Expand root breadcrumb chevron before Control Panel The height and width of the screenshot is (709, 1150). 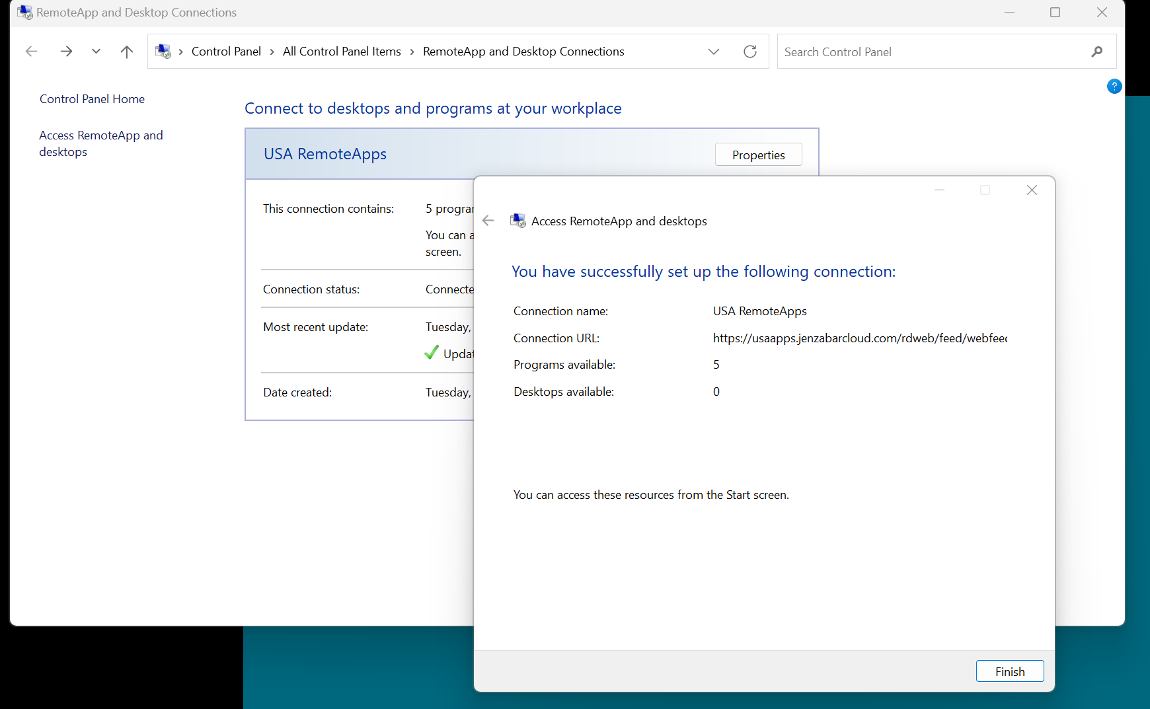[180, 52]
